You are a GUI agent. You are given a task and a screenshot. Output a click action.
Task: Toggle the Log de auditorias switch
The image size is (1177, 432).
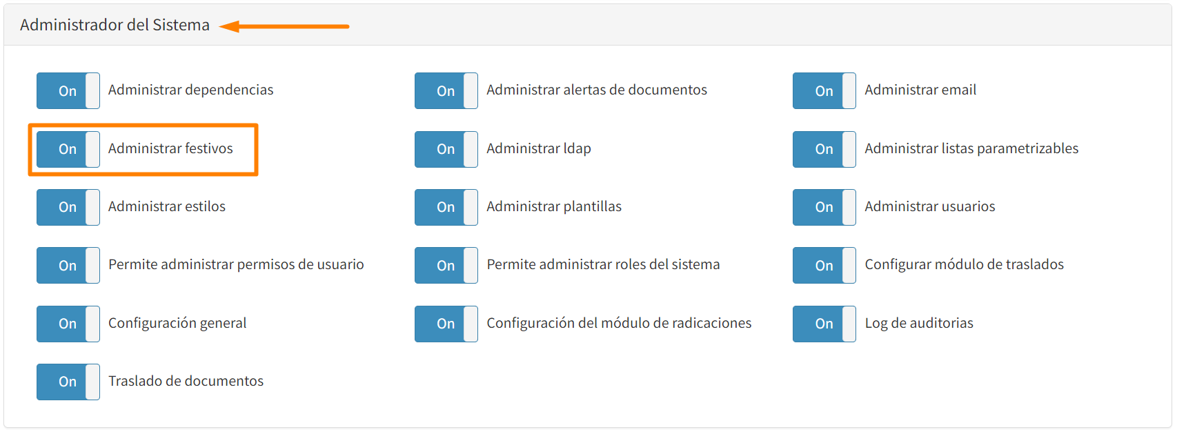824,324
